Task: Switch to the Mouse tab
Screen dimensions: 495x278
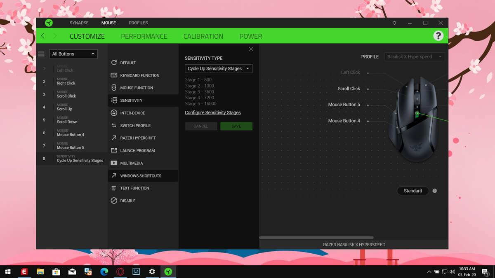Action: [x=108, y=23]
